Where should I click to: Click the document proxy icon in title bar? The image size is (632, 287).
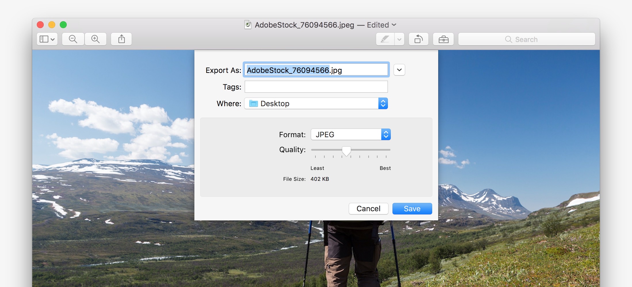[248, 25]
